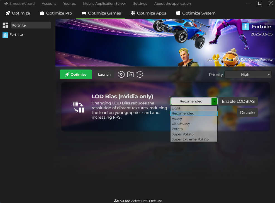Open the Priority High dropdown

point(248,75)
